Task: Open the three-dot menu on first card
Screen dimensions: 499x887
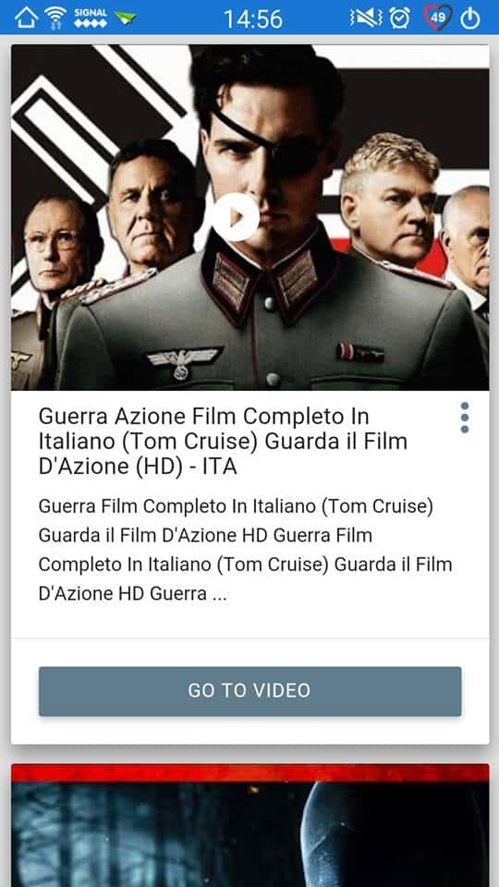Action: tap(465, 418)
